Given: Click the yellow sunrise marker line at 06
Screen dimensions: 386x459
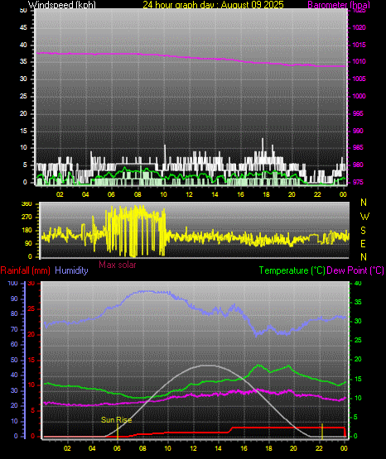Looking at the screenshot, I should tap(118, 432).
